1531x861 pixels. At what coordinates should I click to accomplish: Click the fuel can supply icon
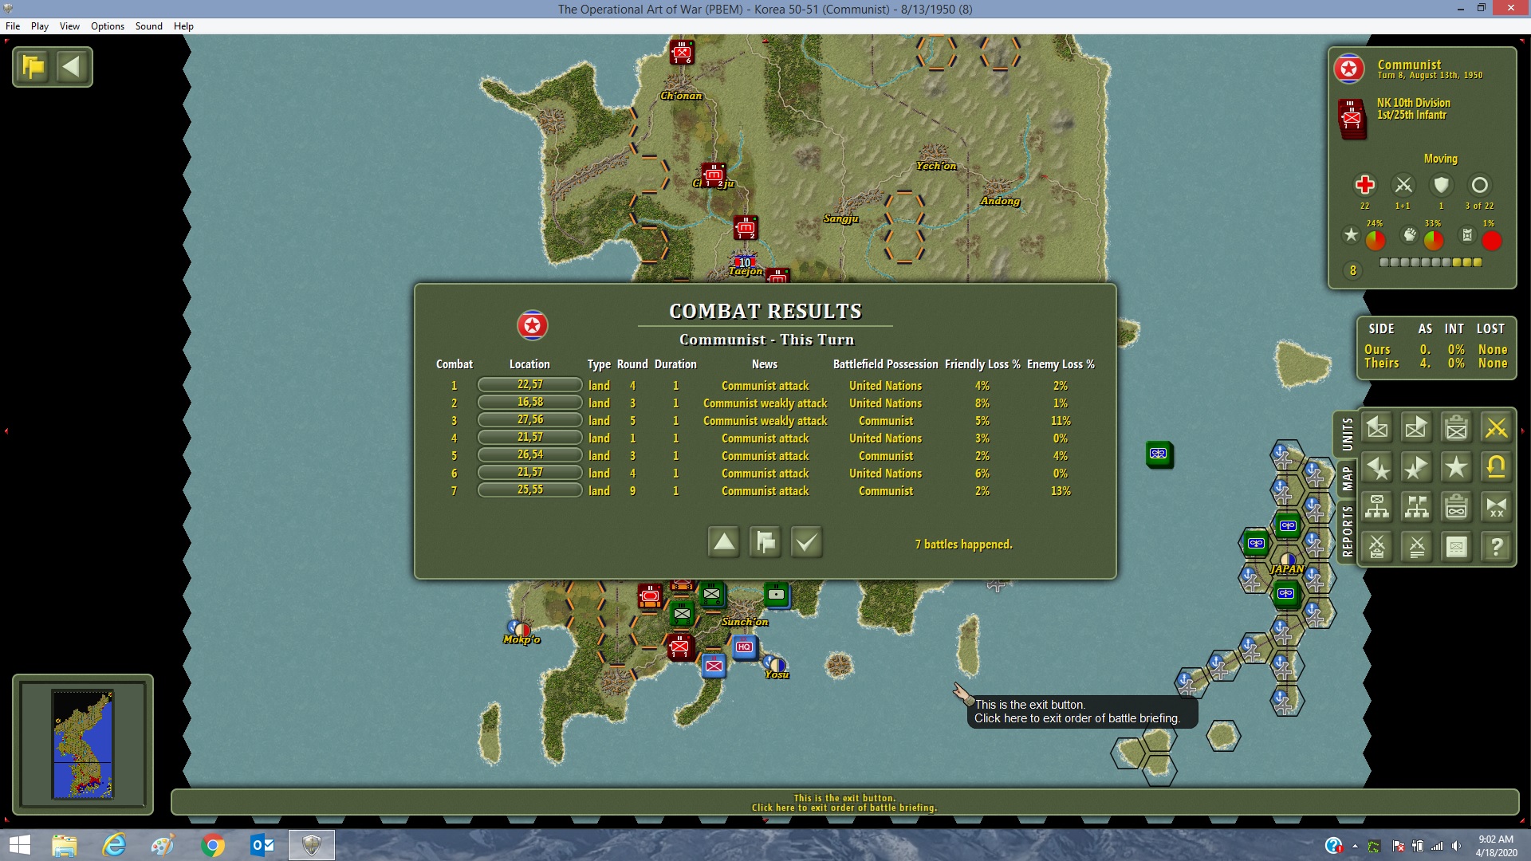(1467, 234)
